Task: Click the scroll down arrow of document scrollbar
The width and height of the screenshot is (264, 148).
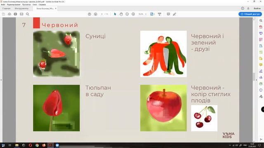Action: [x=254, y=141]
